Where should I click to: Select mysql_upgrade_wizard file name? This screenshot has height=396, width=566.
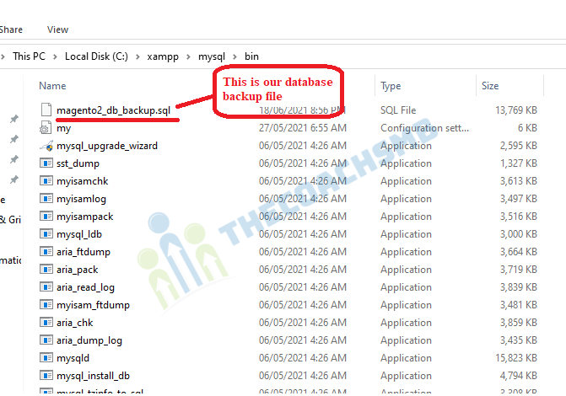(107, 146)
